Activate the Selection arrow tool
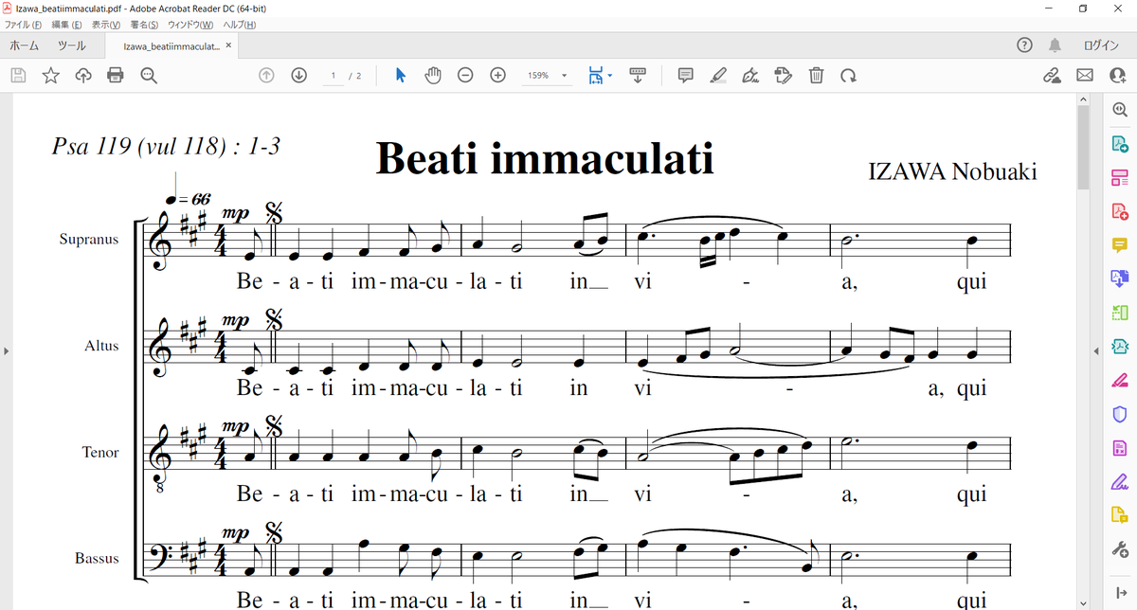1137x610 pixels. pos(400,76)
